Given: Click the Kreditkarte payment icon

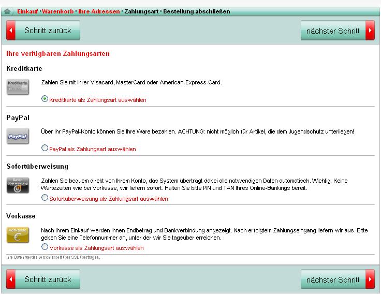Looking at the screenshot, I should (x=18, y=87).
